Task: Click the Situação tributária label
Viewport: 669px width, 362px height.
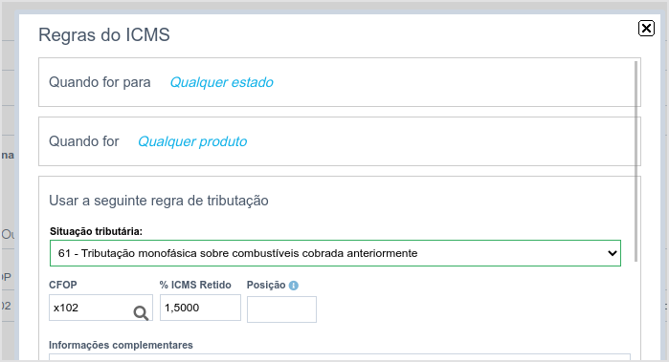Action: pos(96,231)
